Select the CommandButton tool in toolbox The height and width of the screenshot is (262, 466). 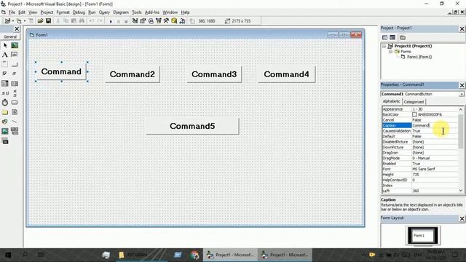click(x=15, y=65)
